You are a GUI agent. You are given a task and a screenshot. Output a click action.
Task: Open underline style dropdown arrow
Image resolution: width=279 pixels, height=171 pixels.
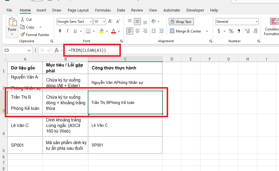[x=81, y=31]
